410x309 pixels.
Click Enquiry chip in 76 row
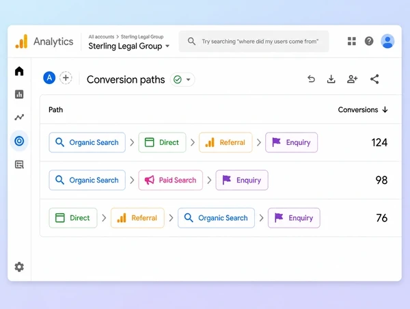coord(294,218)
